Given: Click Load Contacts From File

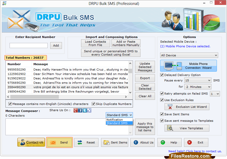Looking at the screenshot, I should (x=95, y=43).
